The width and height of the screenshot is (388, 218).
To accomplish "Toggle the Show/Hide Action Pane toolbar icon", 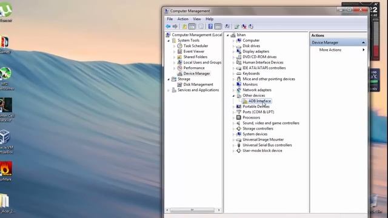I will [x=218, y=27].
